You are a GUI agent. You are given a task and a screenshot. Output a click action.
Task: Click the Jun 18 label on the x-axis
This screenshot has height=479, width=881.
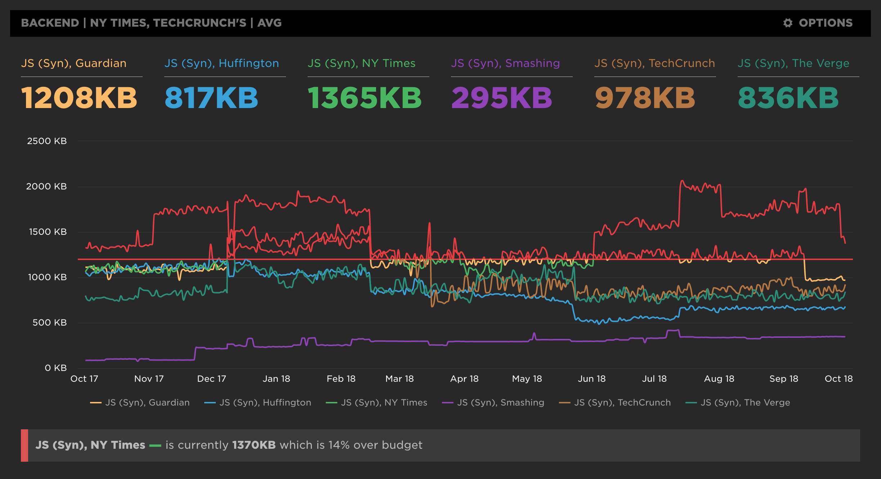click(x=591, y=379)
